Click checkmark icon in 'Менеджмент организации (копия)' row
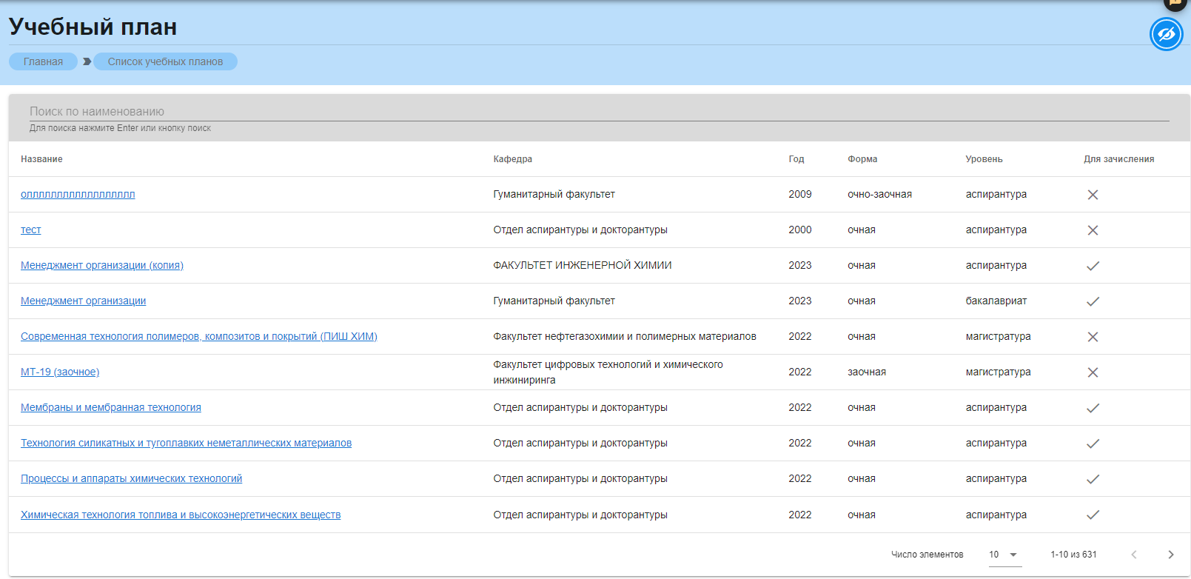 [1093, 266]
